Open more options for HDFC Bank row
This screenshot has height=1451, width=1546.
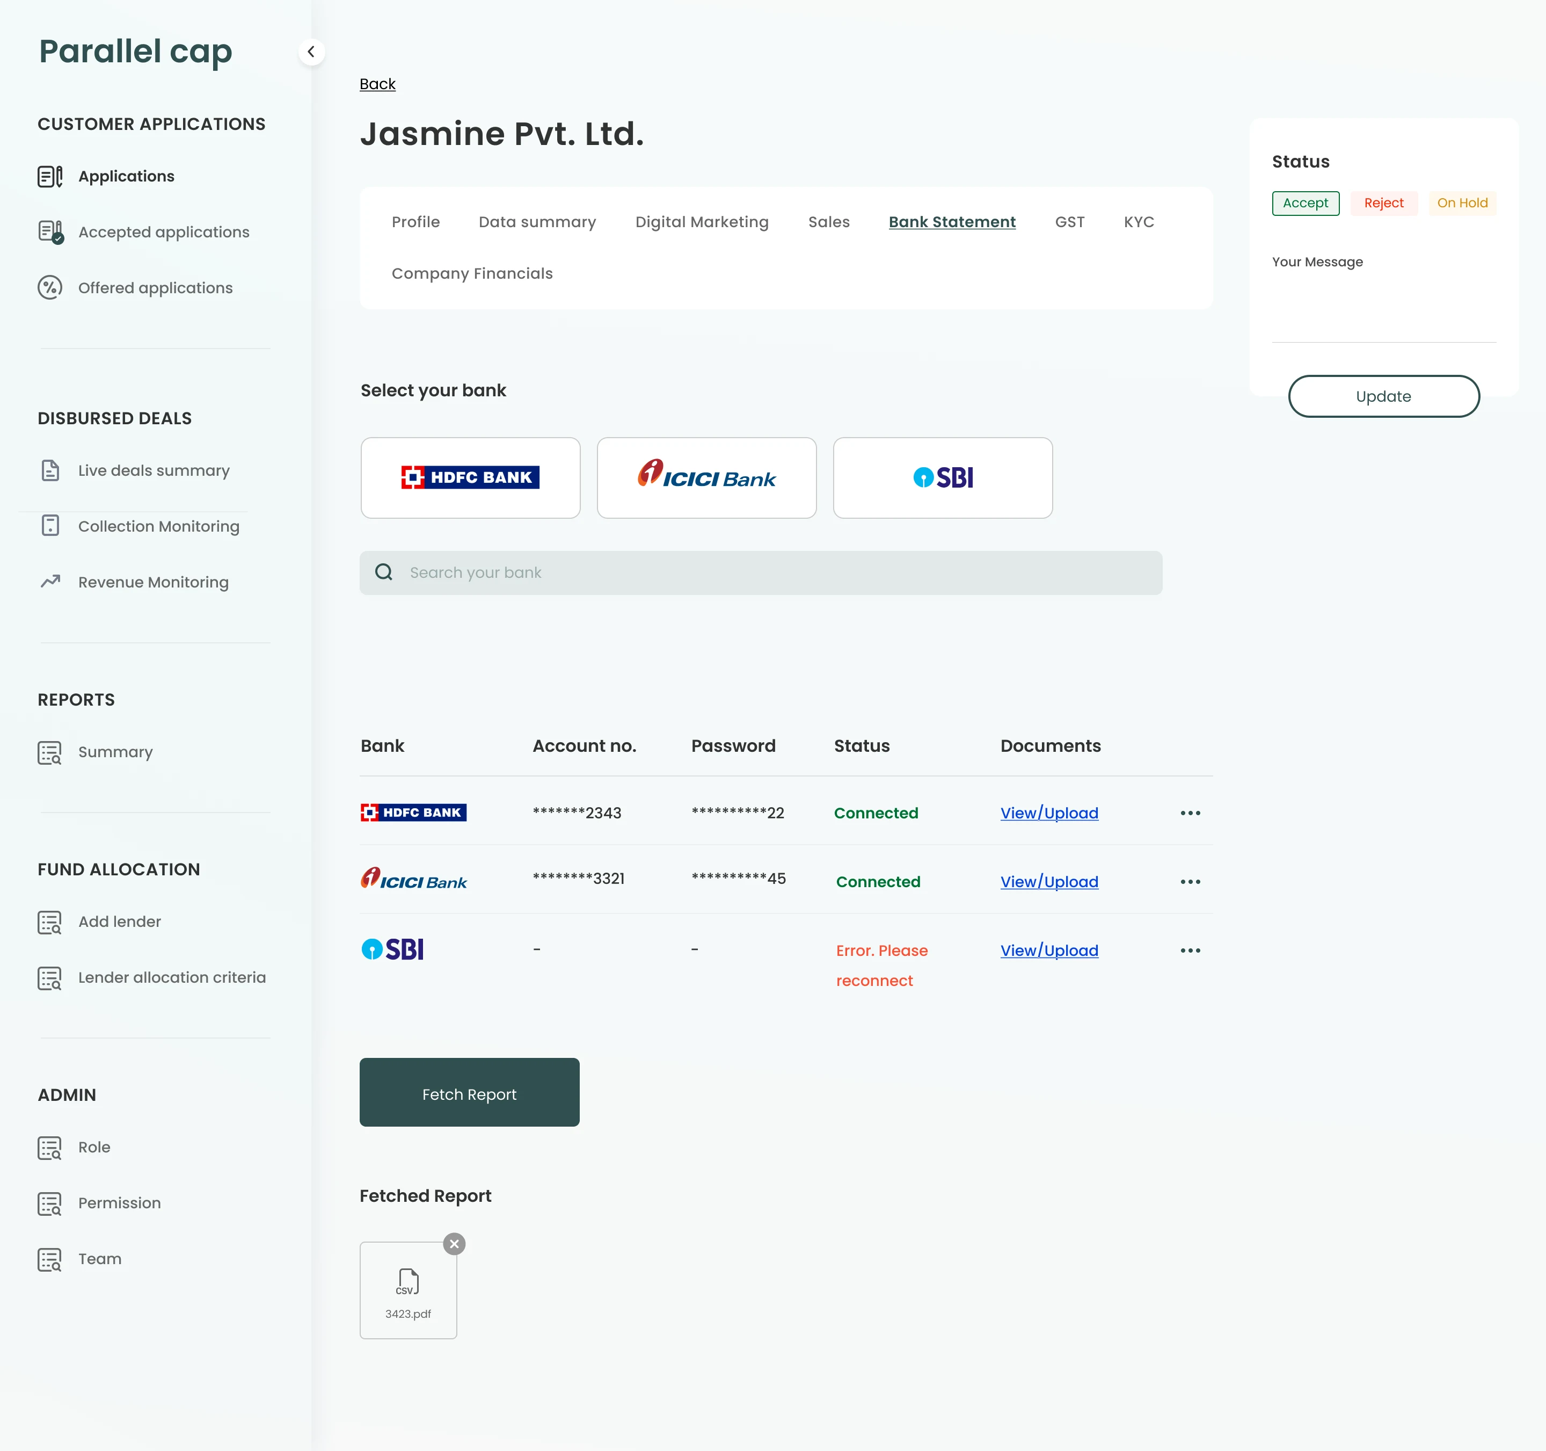coord(1191,813)
